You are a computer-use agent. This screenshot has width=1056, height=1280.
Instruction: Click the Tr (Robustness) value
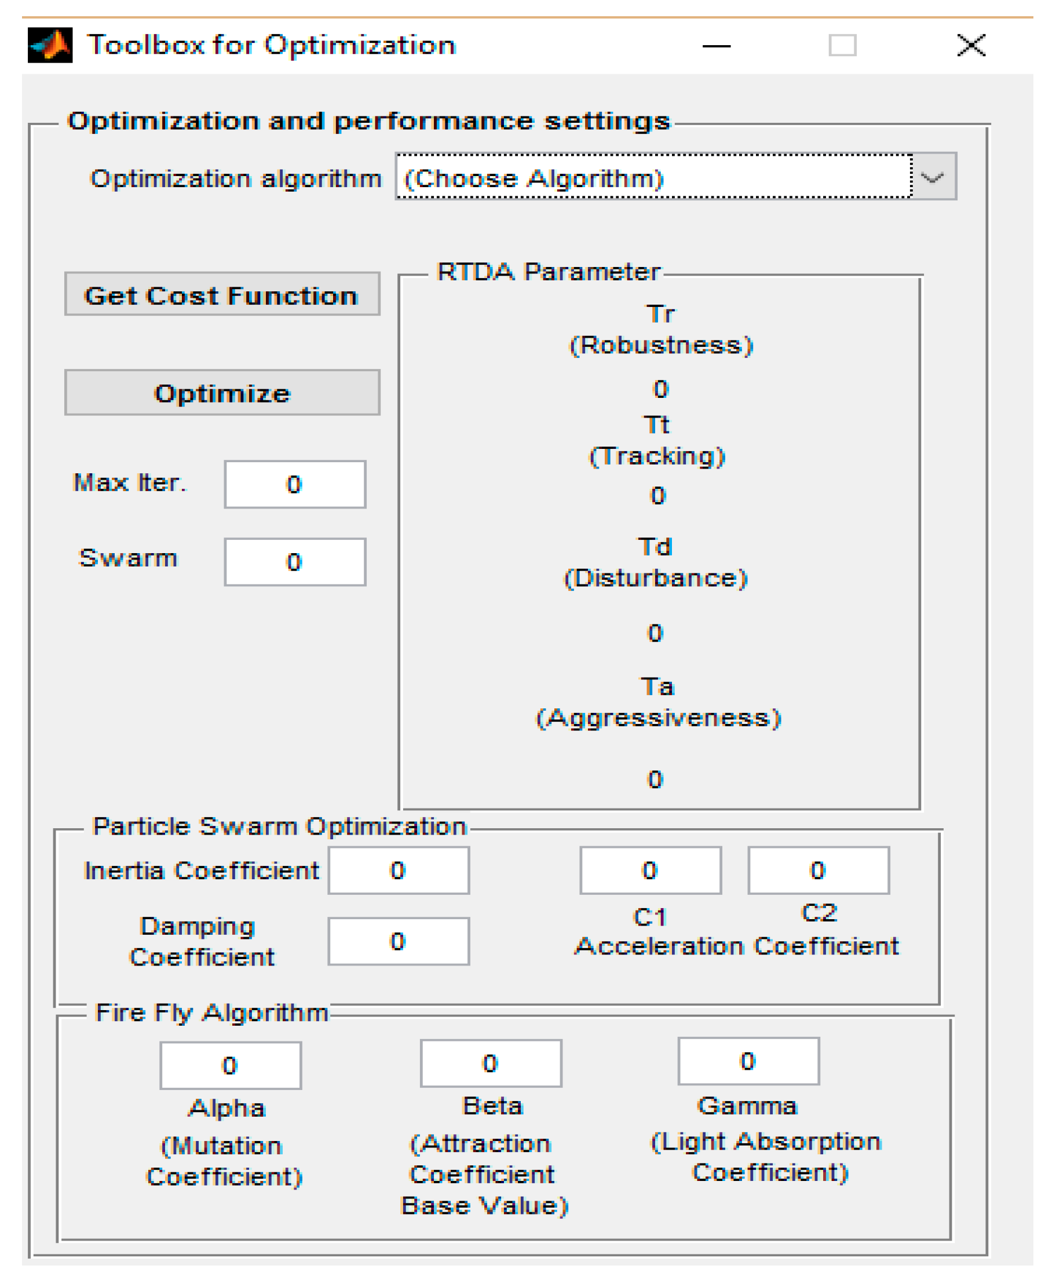(x=660, y=389)
